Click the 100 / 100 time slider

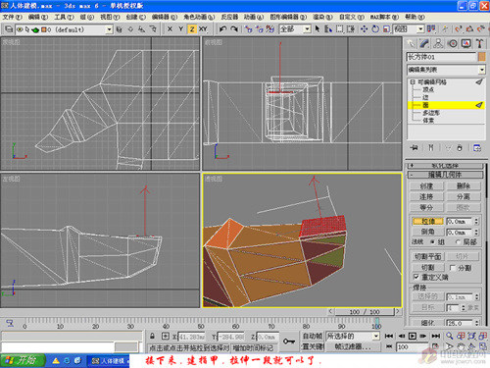(365, 312)
